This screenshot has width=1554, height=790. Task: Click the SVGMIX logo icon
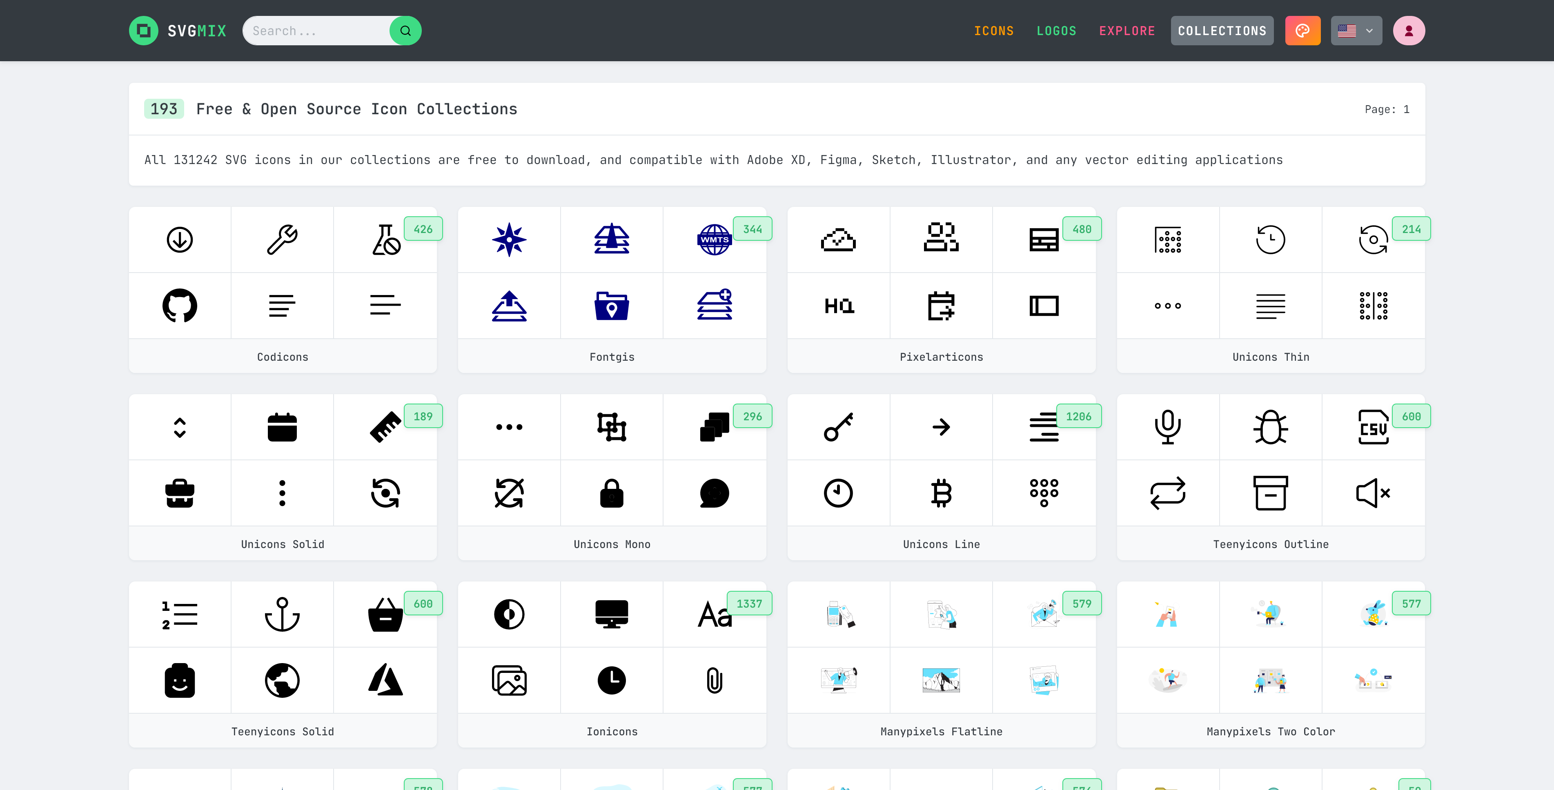(x=144, y=31)
